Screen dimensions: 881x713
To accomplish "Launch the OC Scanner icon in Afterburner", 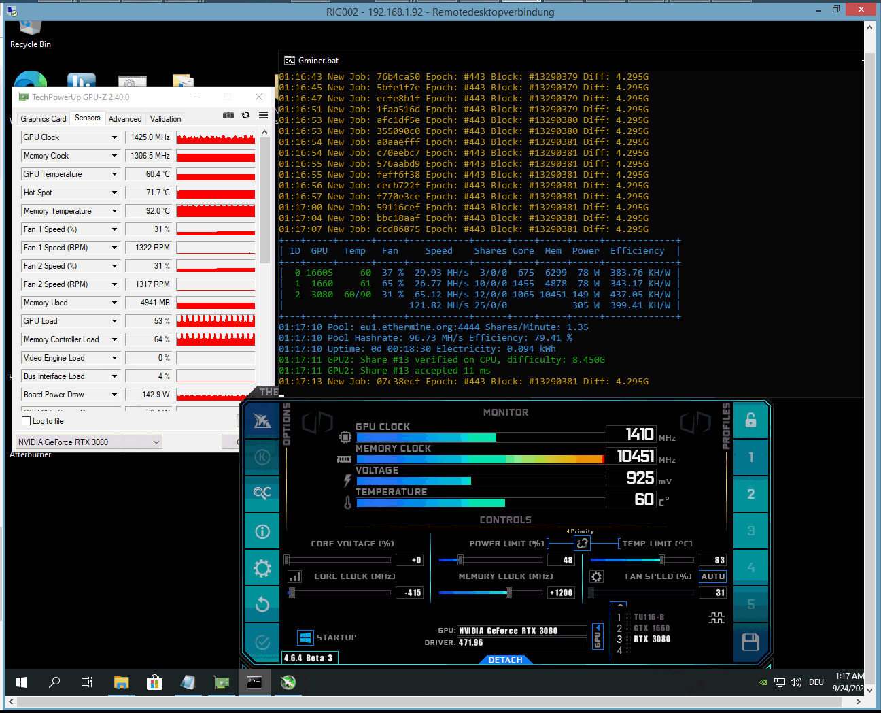I will tap(262, 493).
